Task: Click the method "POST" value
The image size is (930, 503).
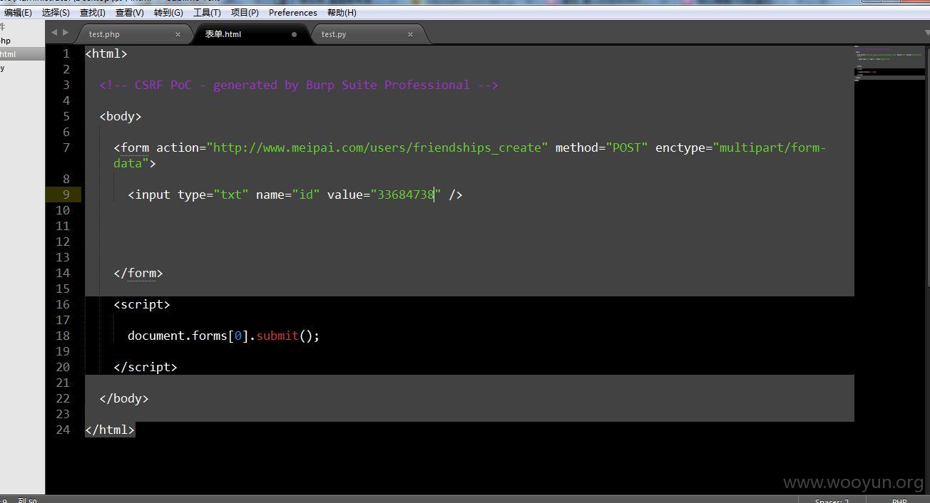Action: click(x=627, y=147)
